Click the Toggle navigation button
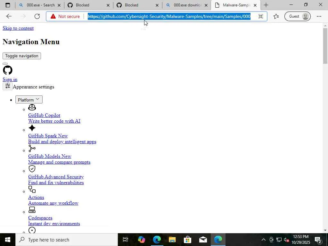 [22, 56]
